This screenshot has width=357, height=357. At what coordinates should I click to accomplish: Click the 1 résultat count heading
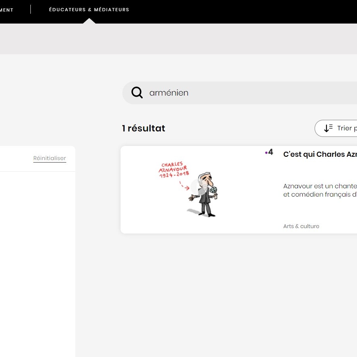click(143, 128)
